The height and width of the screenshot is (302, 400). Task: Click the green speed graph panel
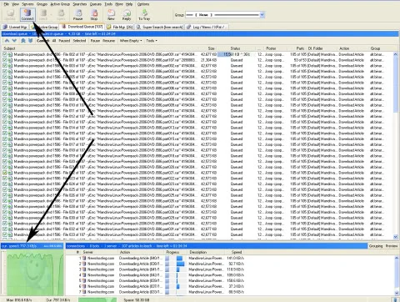click(x=35, y=273)
